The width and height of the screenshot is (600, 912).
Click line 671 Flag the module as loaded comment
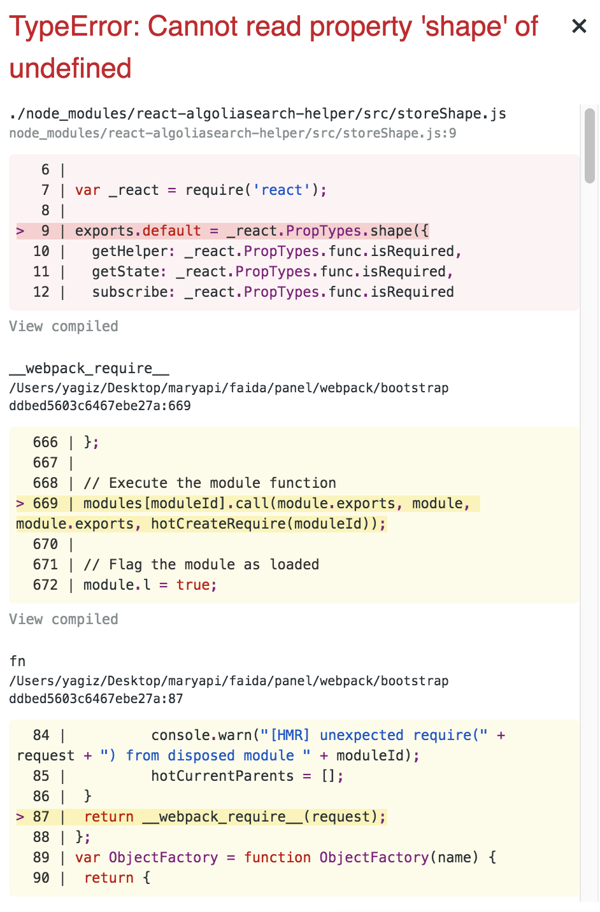[x=201, y=564]
